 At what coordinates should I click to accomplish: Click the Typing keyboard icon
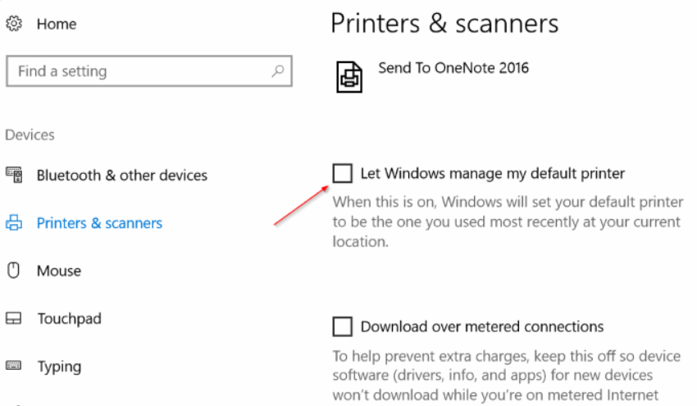pyautogui.click(x=14, y=366)
